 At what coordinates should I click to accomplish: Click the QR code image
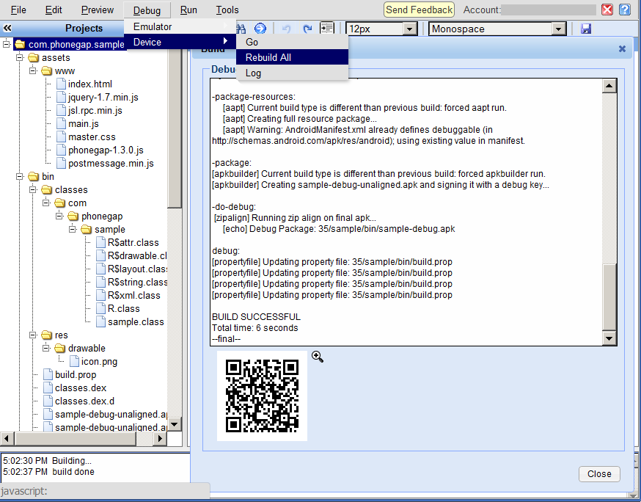[262, 396]
